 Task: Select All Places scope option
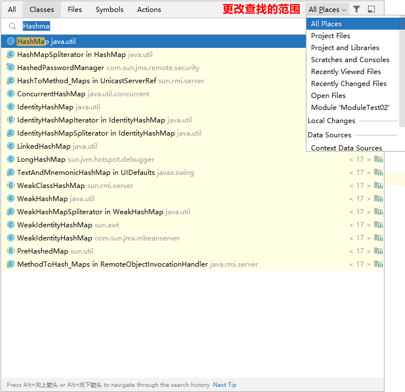[353, 24]
